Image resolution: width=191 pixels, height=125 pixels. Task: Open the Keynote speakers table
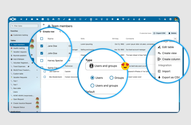20,55
